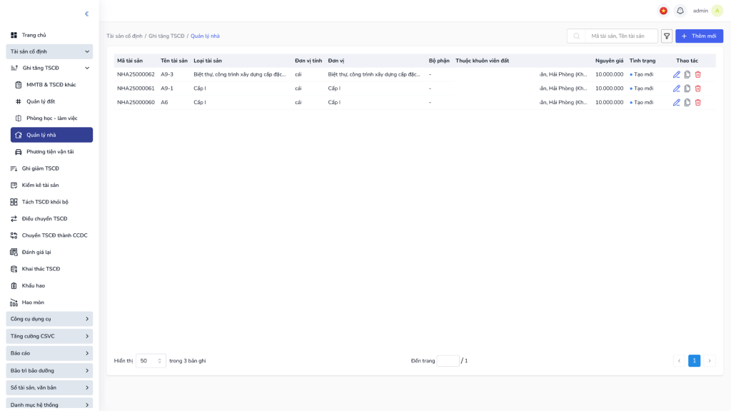Go to Phương tiện vận tải

coord(49,152)
